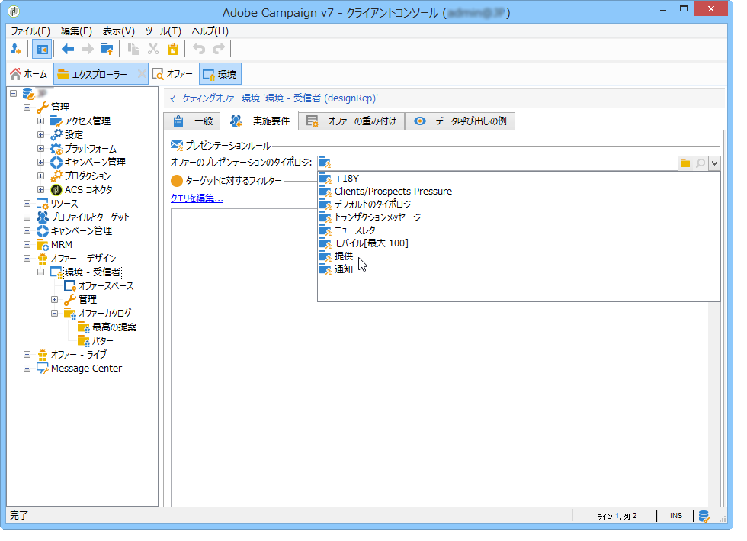Screen dimensions: 747x541
Task: Click the typology input field
Action: click(497, 163)
